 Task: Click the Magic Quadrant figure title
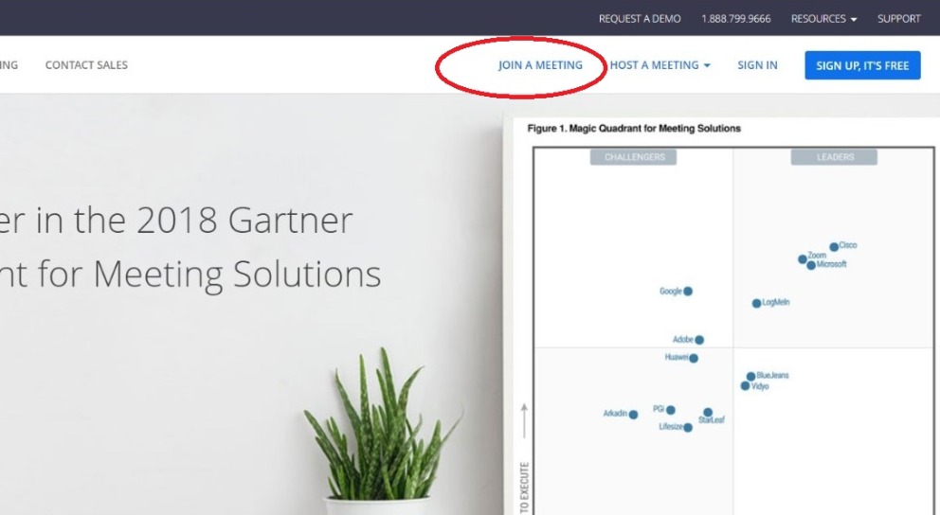point(634,128)
